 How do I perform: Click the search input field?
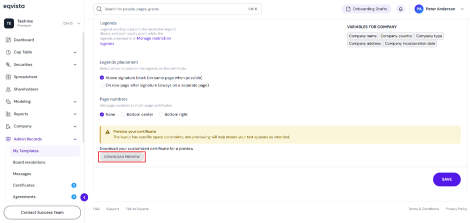pos(178,9)
